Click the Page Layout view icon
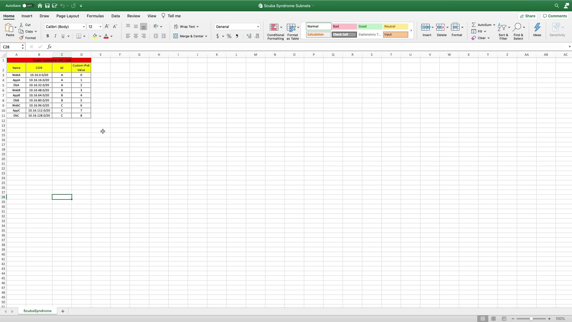Viewport: 572px width, 322px height. pyautogui.click(x=493, y=319)
